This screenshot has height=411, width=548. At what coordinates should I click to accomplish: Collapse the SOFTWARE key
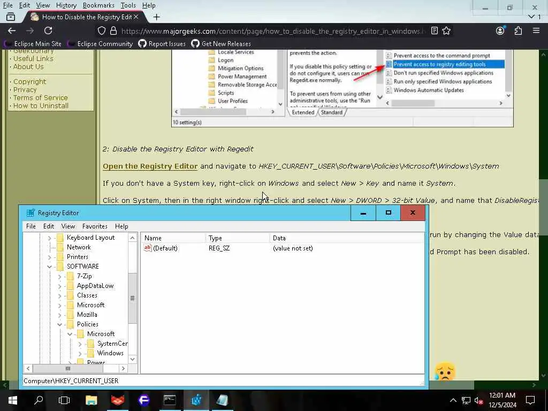[49, 267]
